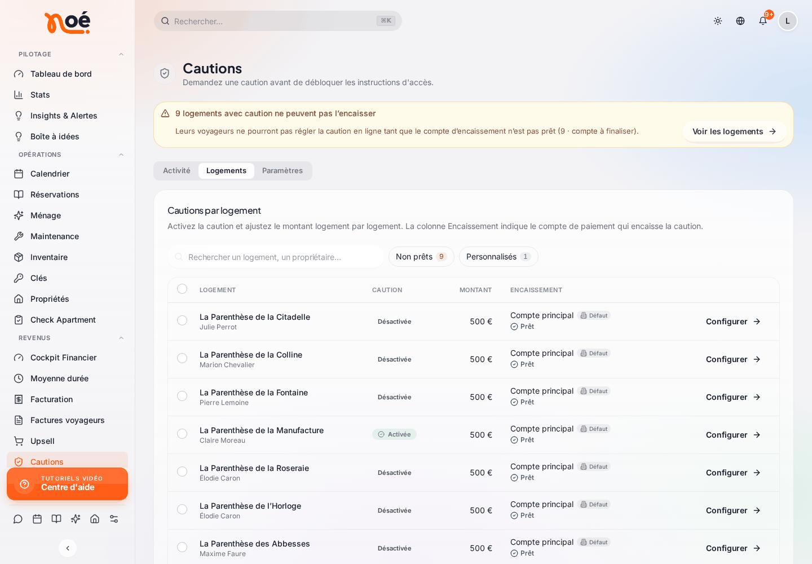This screenshot has height=564, width=812.
Task: Click the chat bubble icon in bottom bar
Action: tap(18, 519)
